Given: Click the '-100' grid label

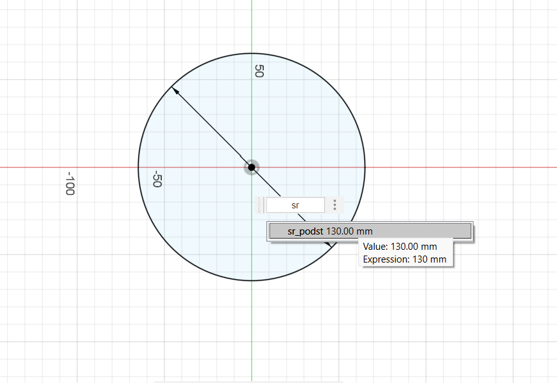Looking at the screenshot, I should coord(70,184).
